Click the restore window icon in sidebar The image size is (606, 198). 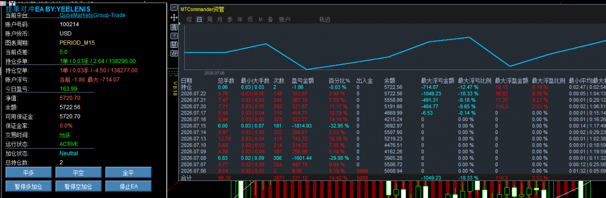click(174, 53)
